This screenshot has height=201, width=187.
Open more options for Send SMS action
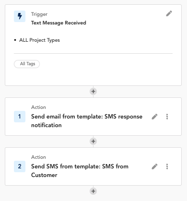point(167,166)
